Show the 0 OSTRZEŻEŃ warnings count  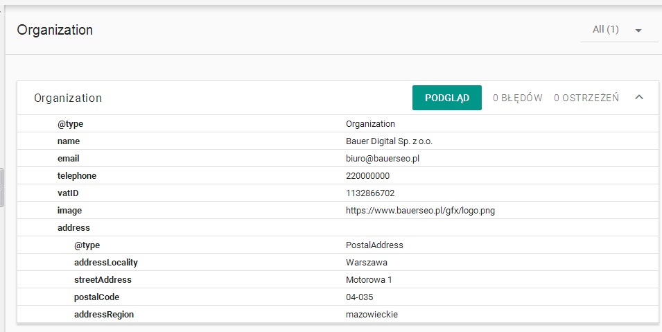586,98
